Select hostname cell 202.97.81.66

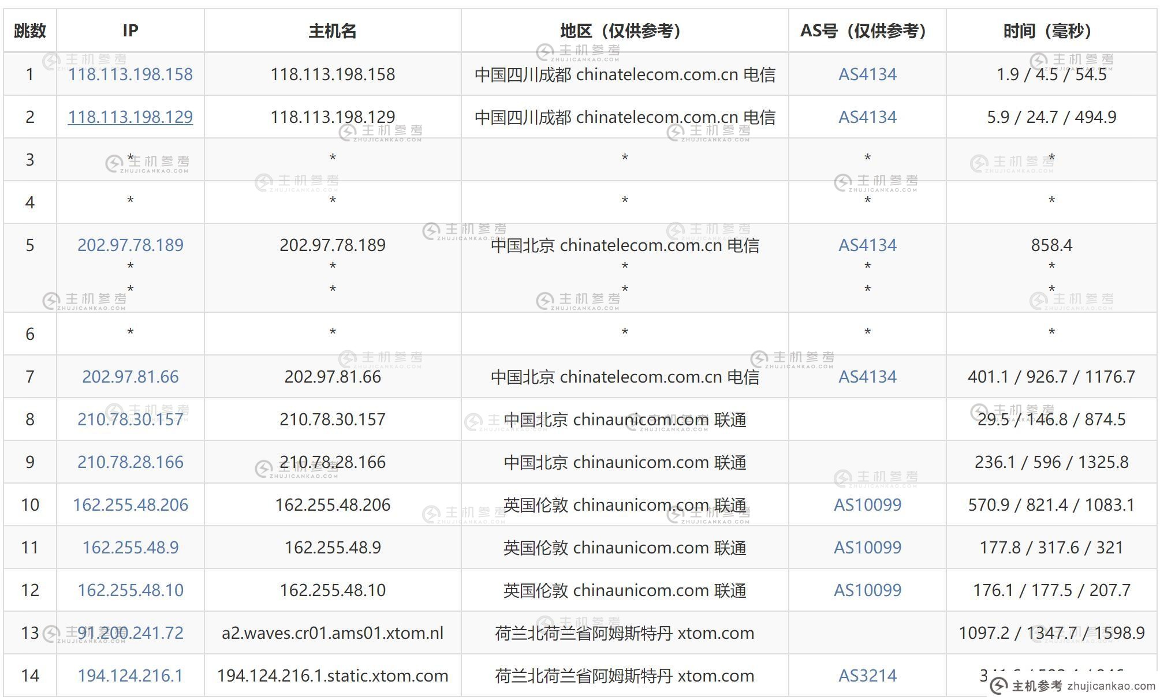(x=333, y=377)
